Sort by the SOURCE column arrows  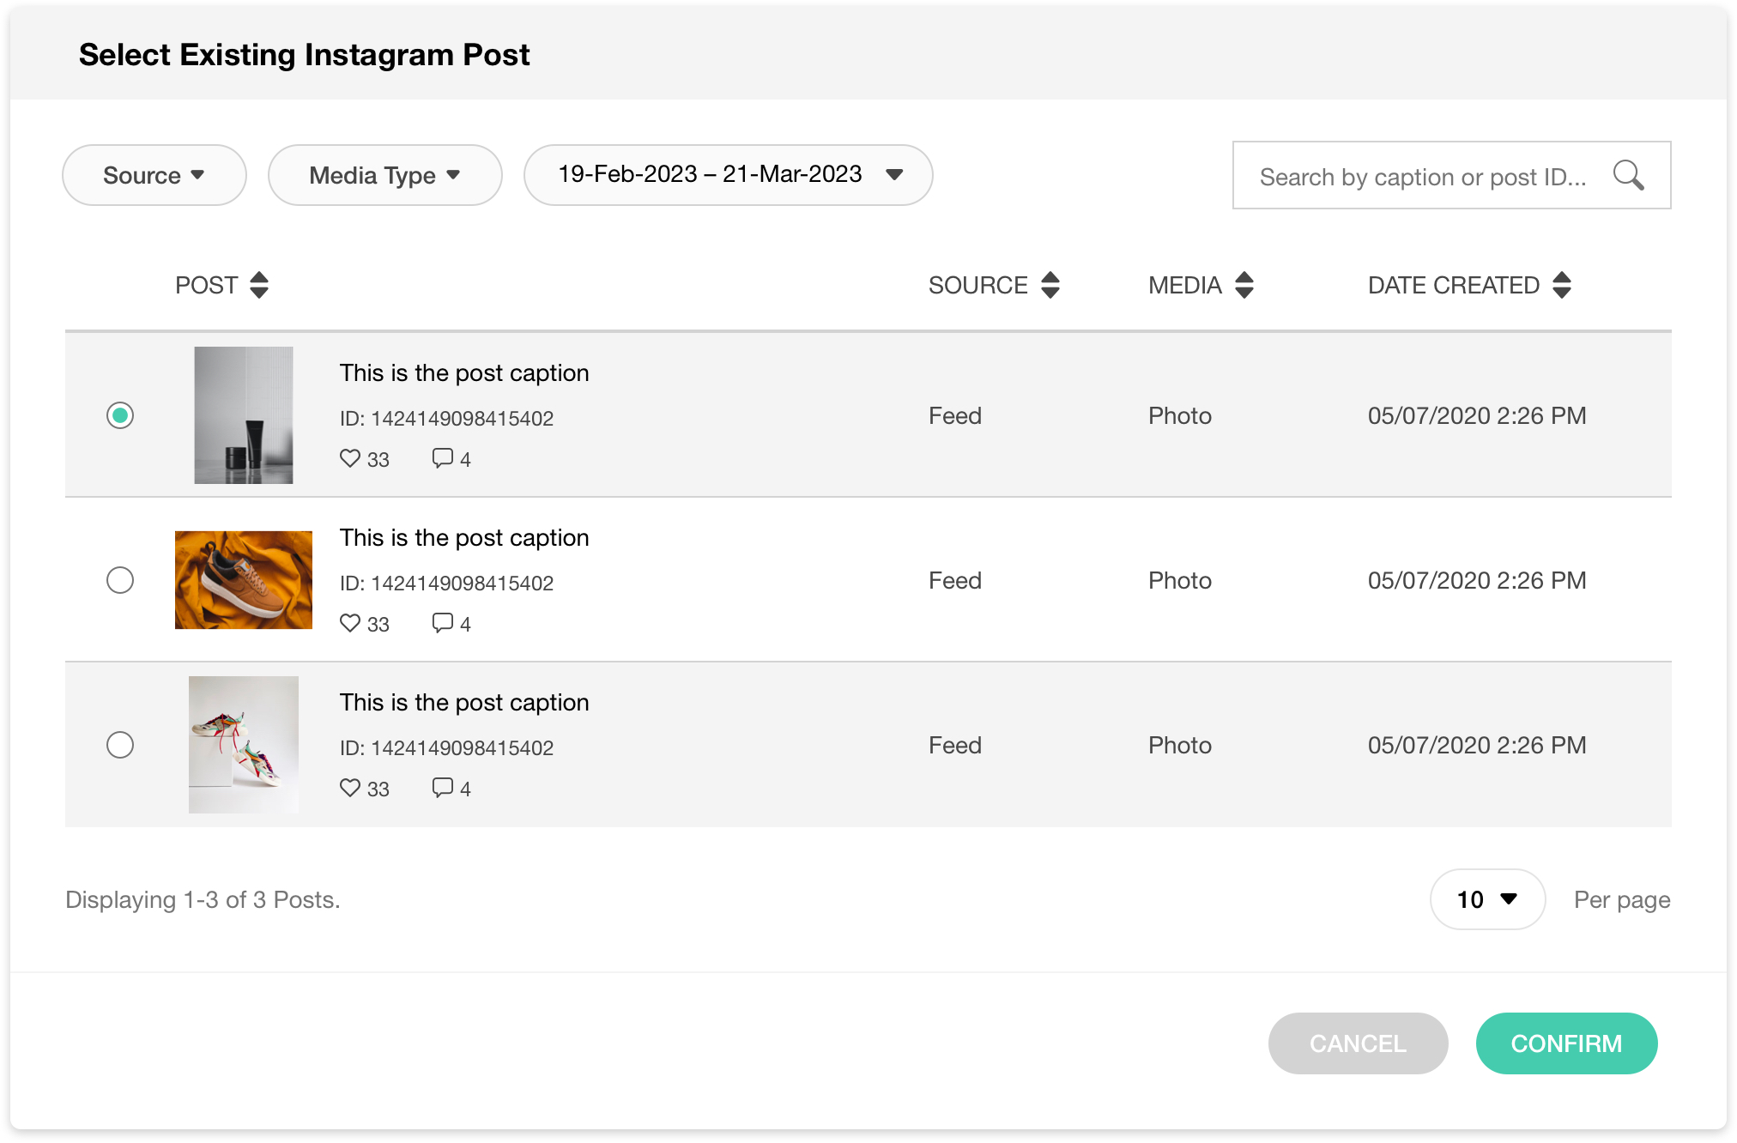coord(1050,284)
